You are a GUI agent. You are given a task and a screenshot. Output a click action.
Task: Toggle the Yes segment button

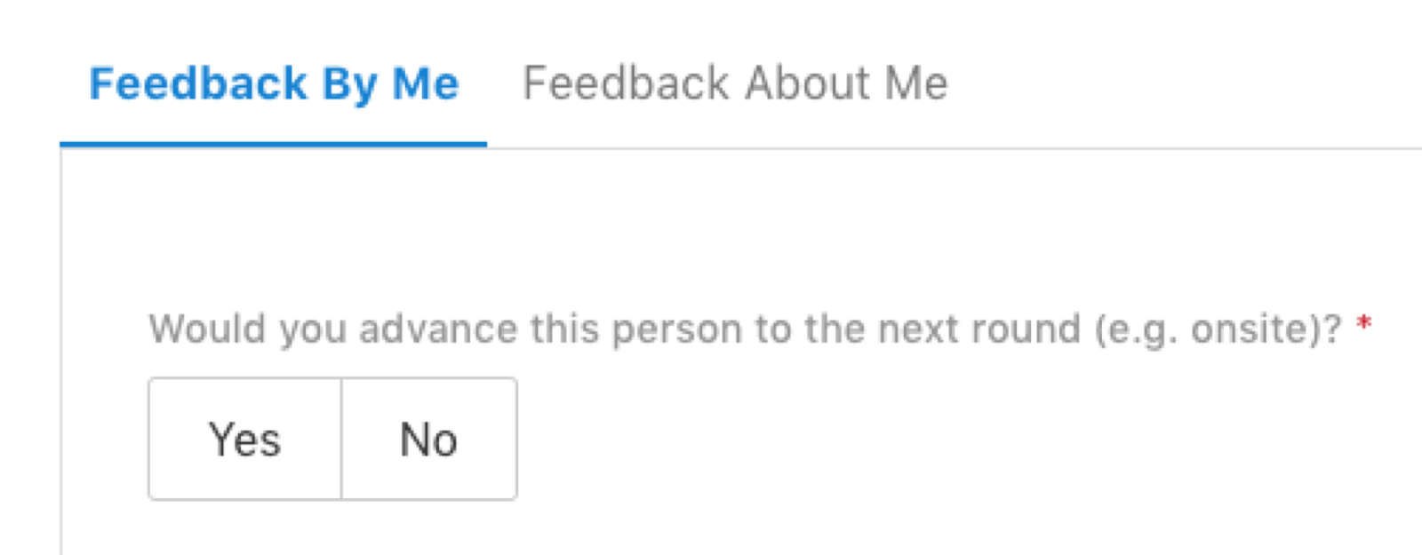(x=245, y=439)
